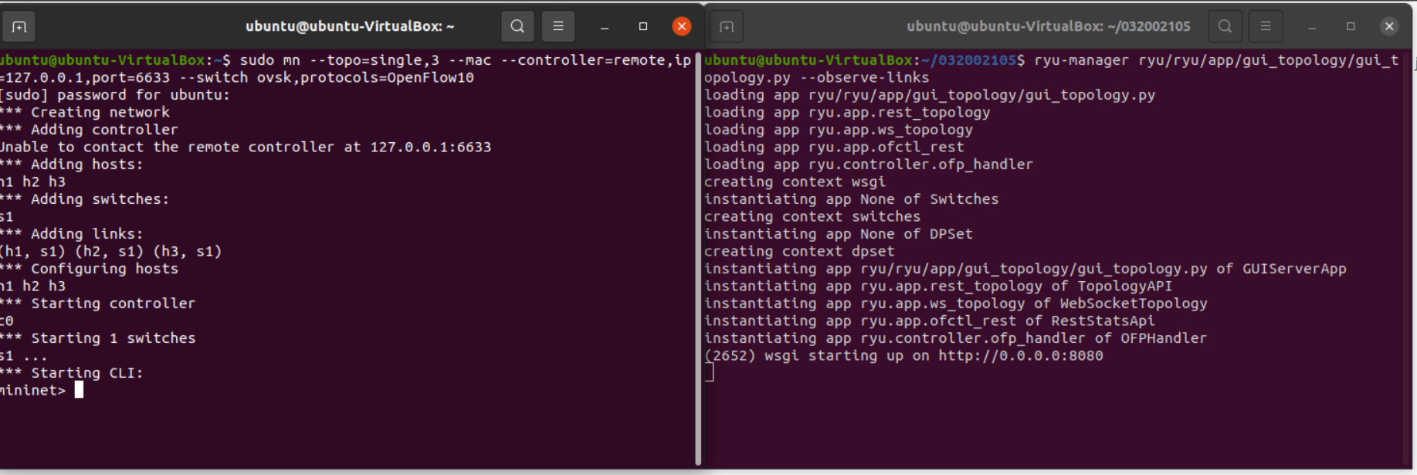The height and width of the screenshot is (475, 1417).
Task: Open search in left terminal window
Action: pos(517,26)
